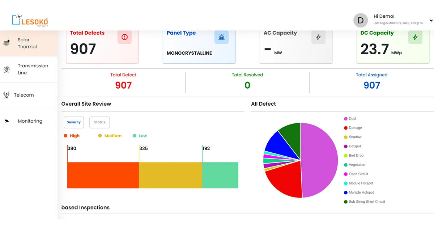The image size is (434, 228).
Task: Click the Damage legend entry
Action: pyautogui.click(x=352, y=128)
